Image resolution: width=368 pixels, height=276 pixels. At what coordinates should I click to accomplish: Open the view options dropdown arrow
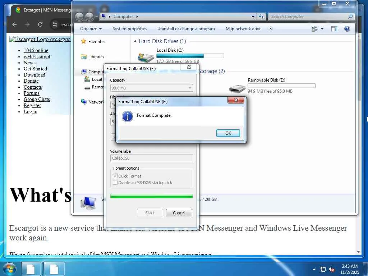point(322,29)
